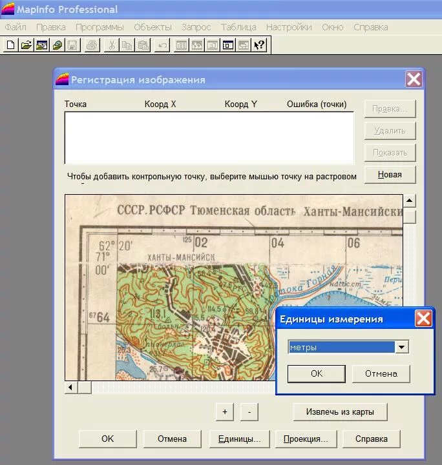Image resolution: width=442 pixels, height=465 pixels.
Task: Click the vertical scrollbar thumb of raster preview
Action: tap(410, 217)
